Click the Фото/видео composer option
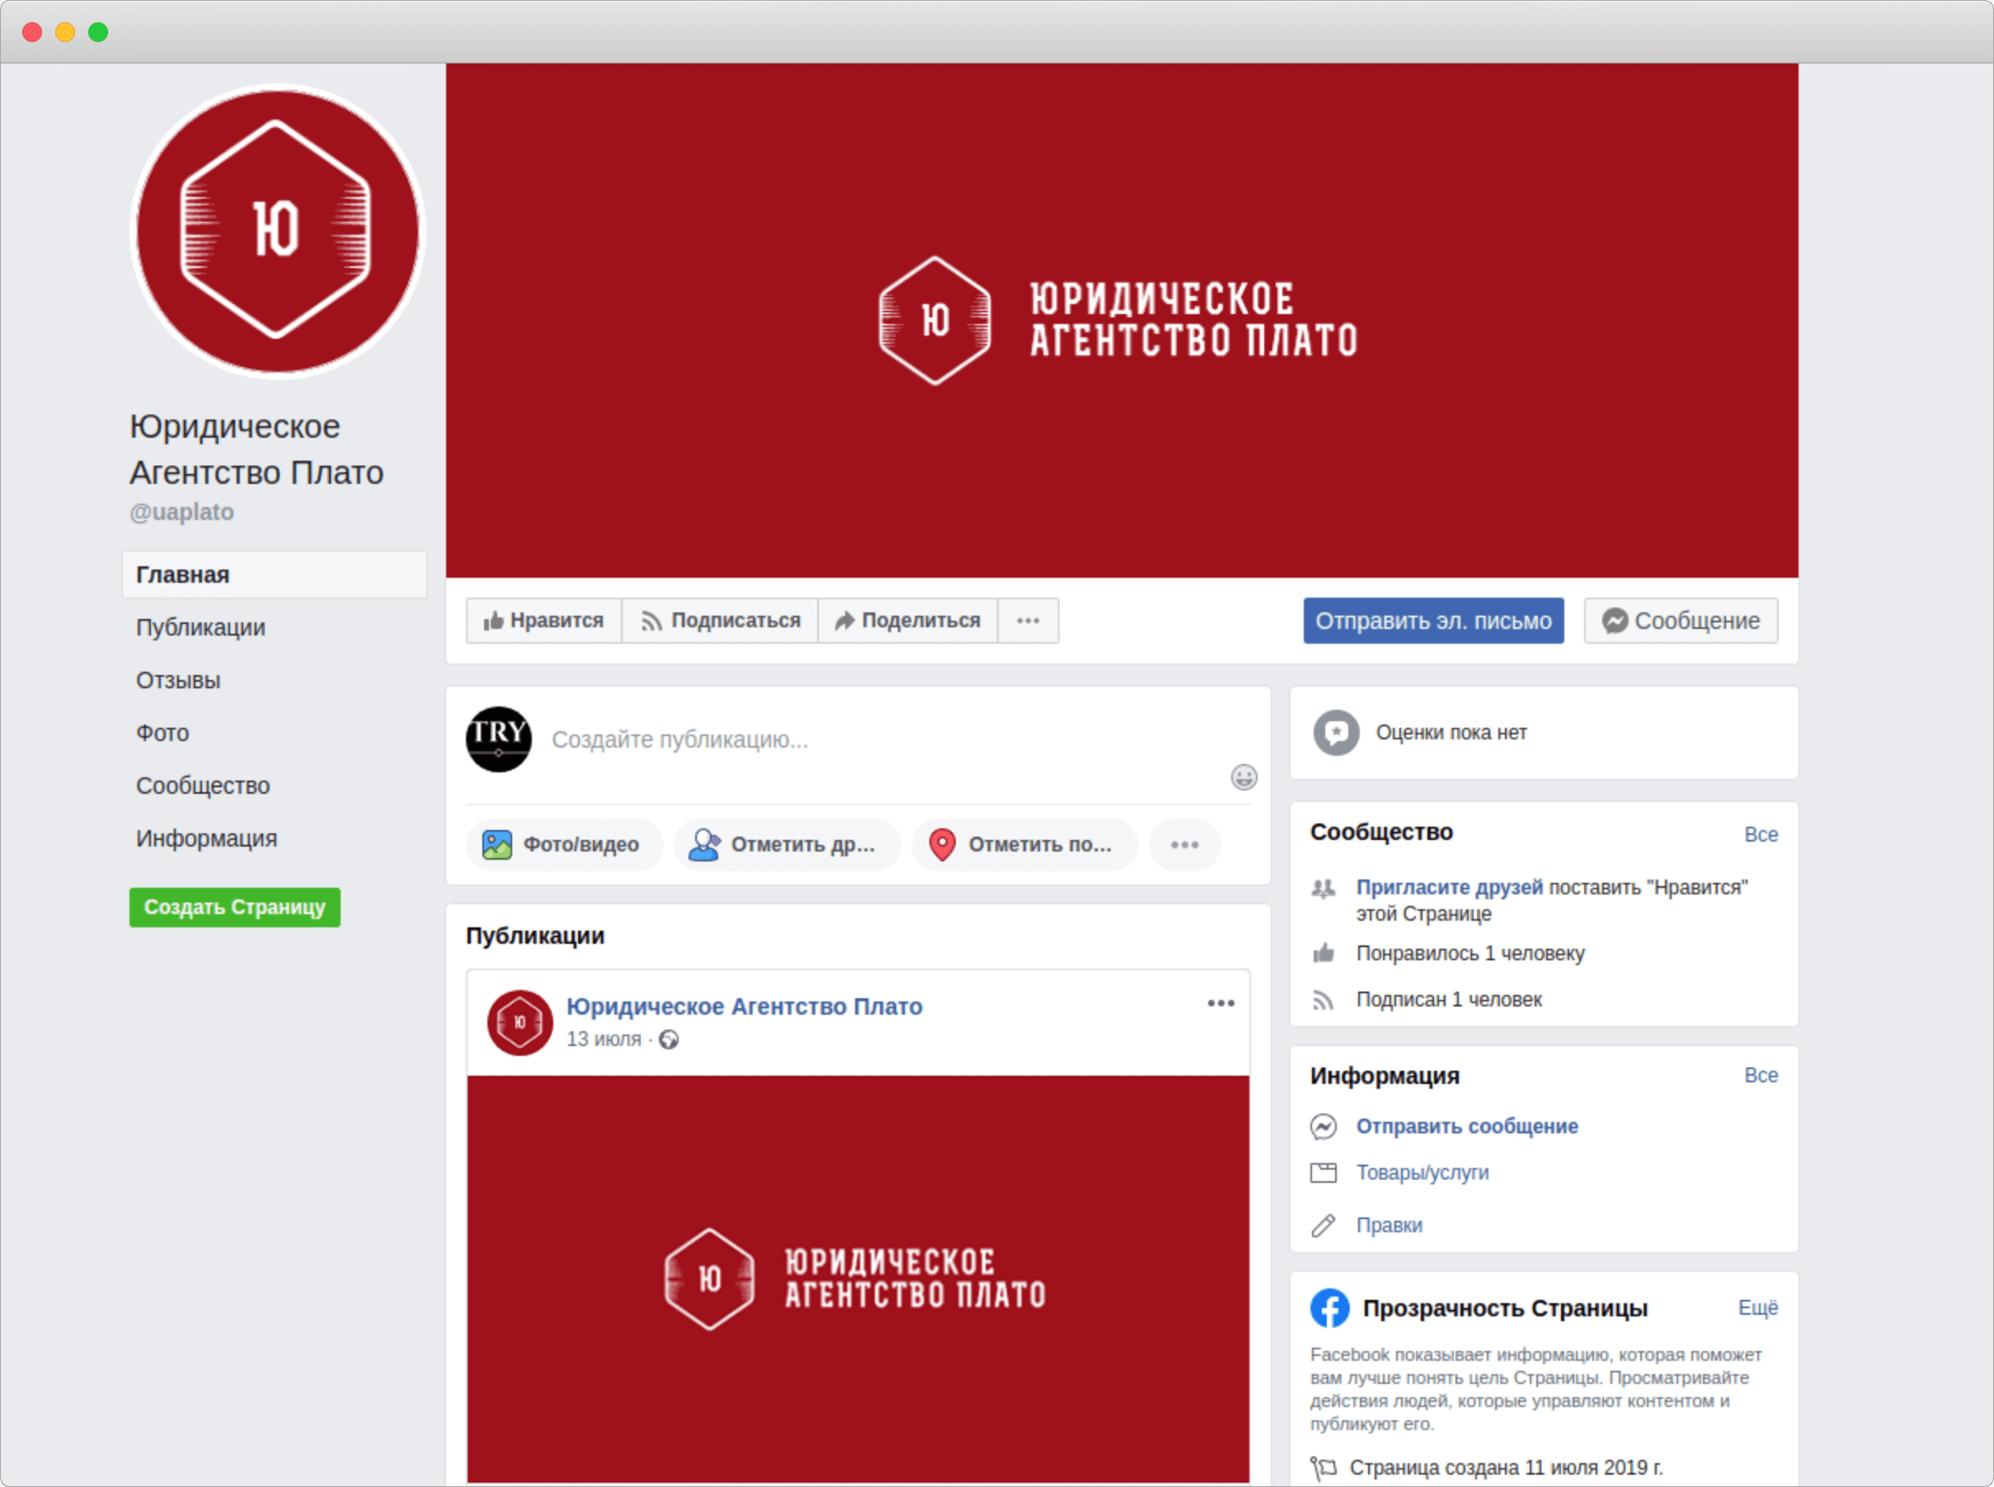 coord(564,844)
